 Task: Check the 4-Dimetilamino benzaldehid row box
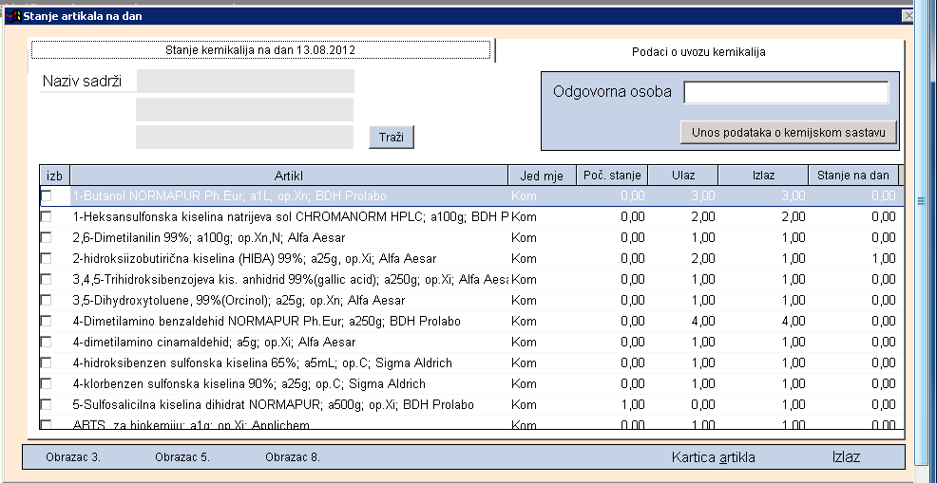[x=46, y=321]
